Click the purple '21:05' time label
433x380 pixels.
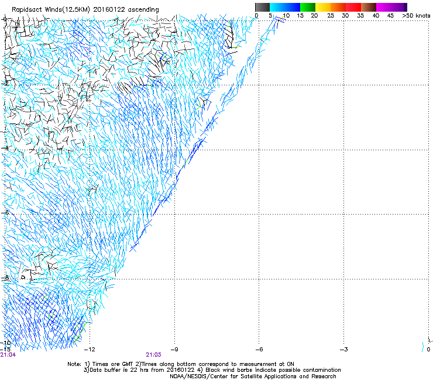153,355
